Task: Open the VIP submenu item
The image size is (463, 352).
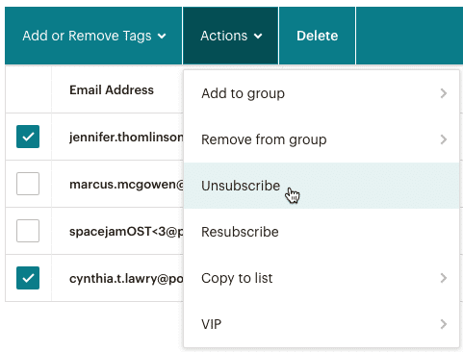Action: (x=322, y=324)
